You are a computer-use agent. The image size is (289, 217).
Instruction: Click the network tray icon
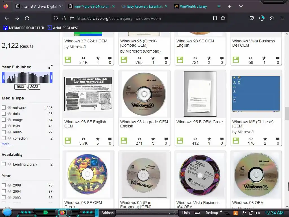click(x=251, y=213)
